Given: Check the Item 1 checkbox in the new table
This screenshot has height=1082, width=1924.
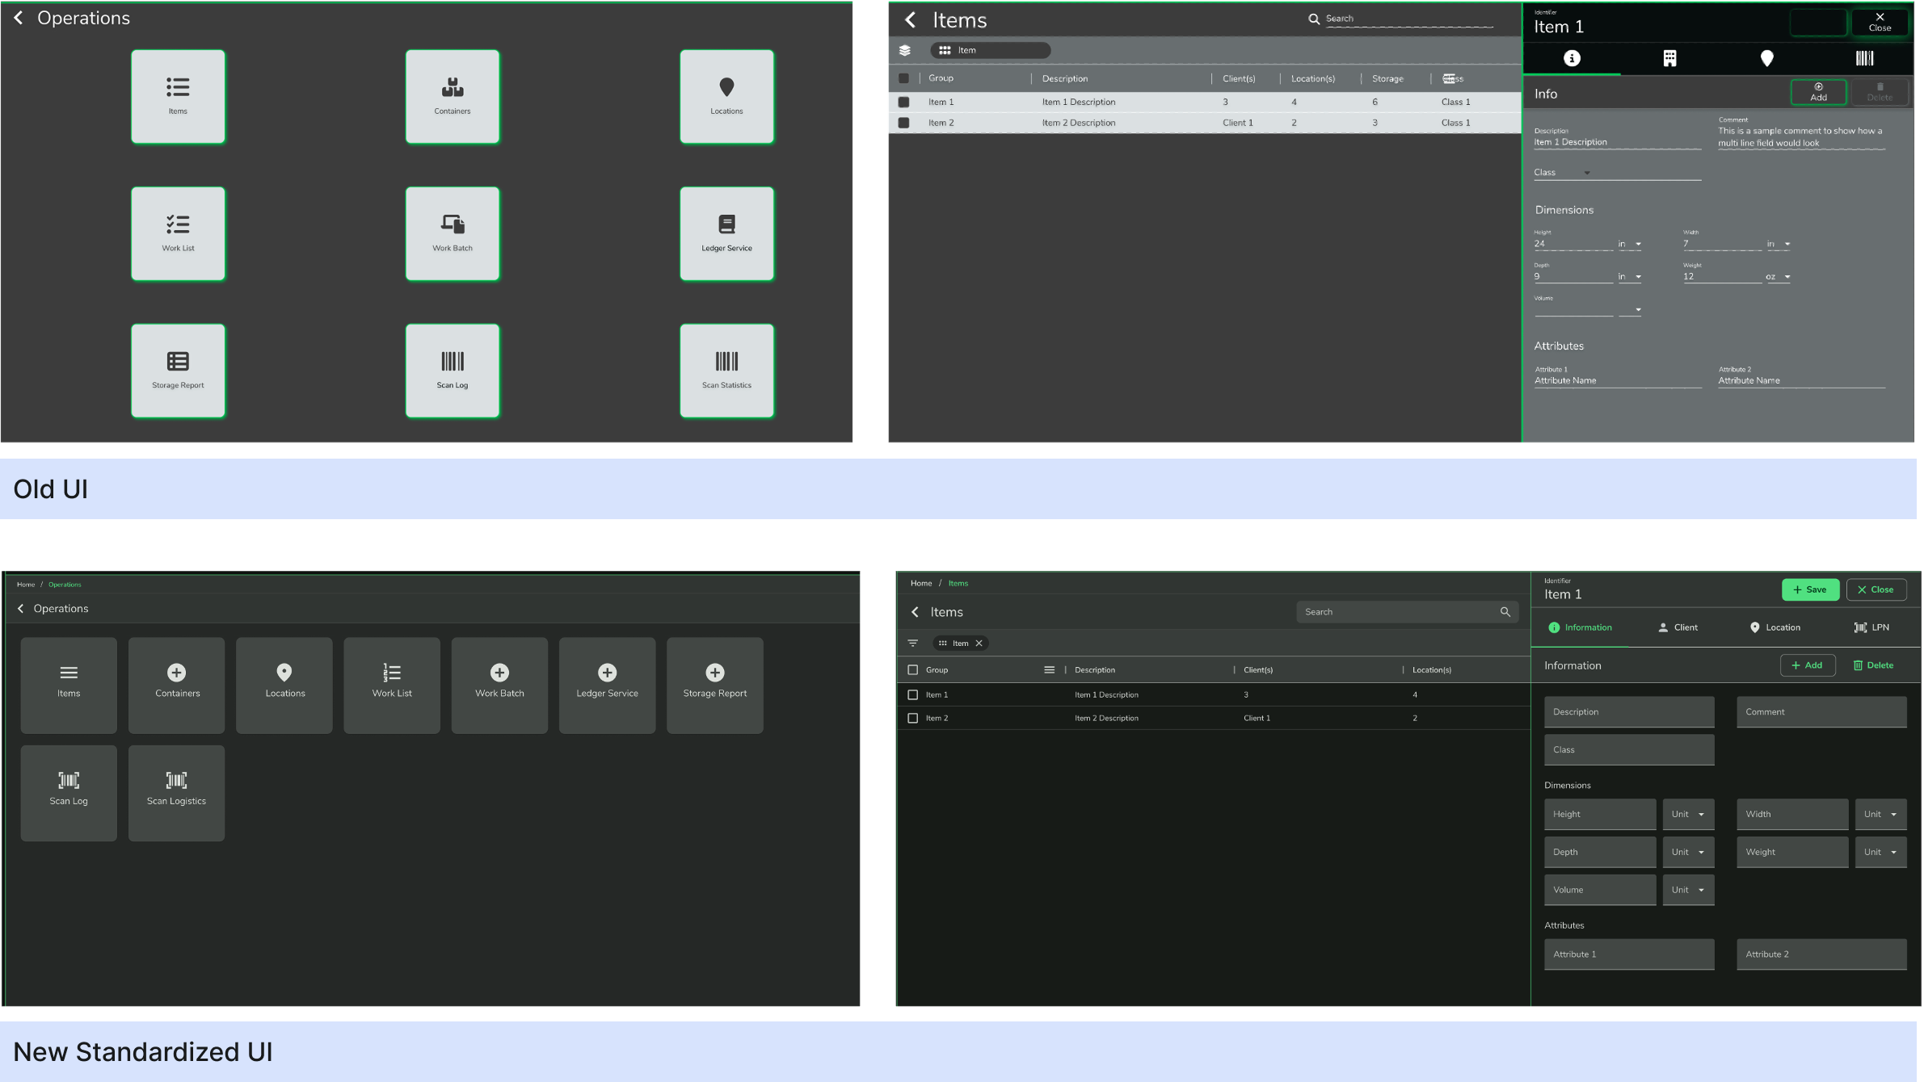Looking at the screenshot, I should pyautogui.click(x=912, y=694).
